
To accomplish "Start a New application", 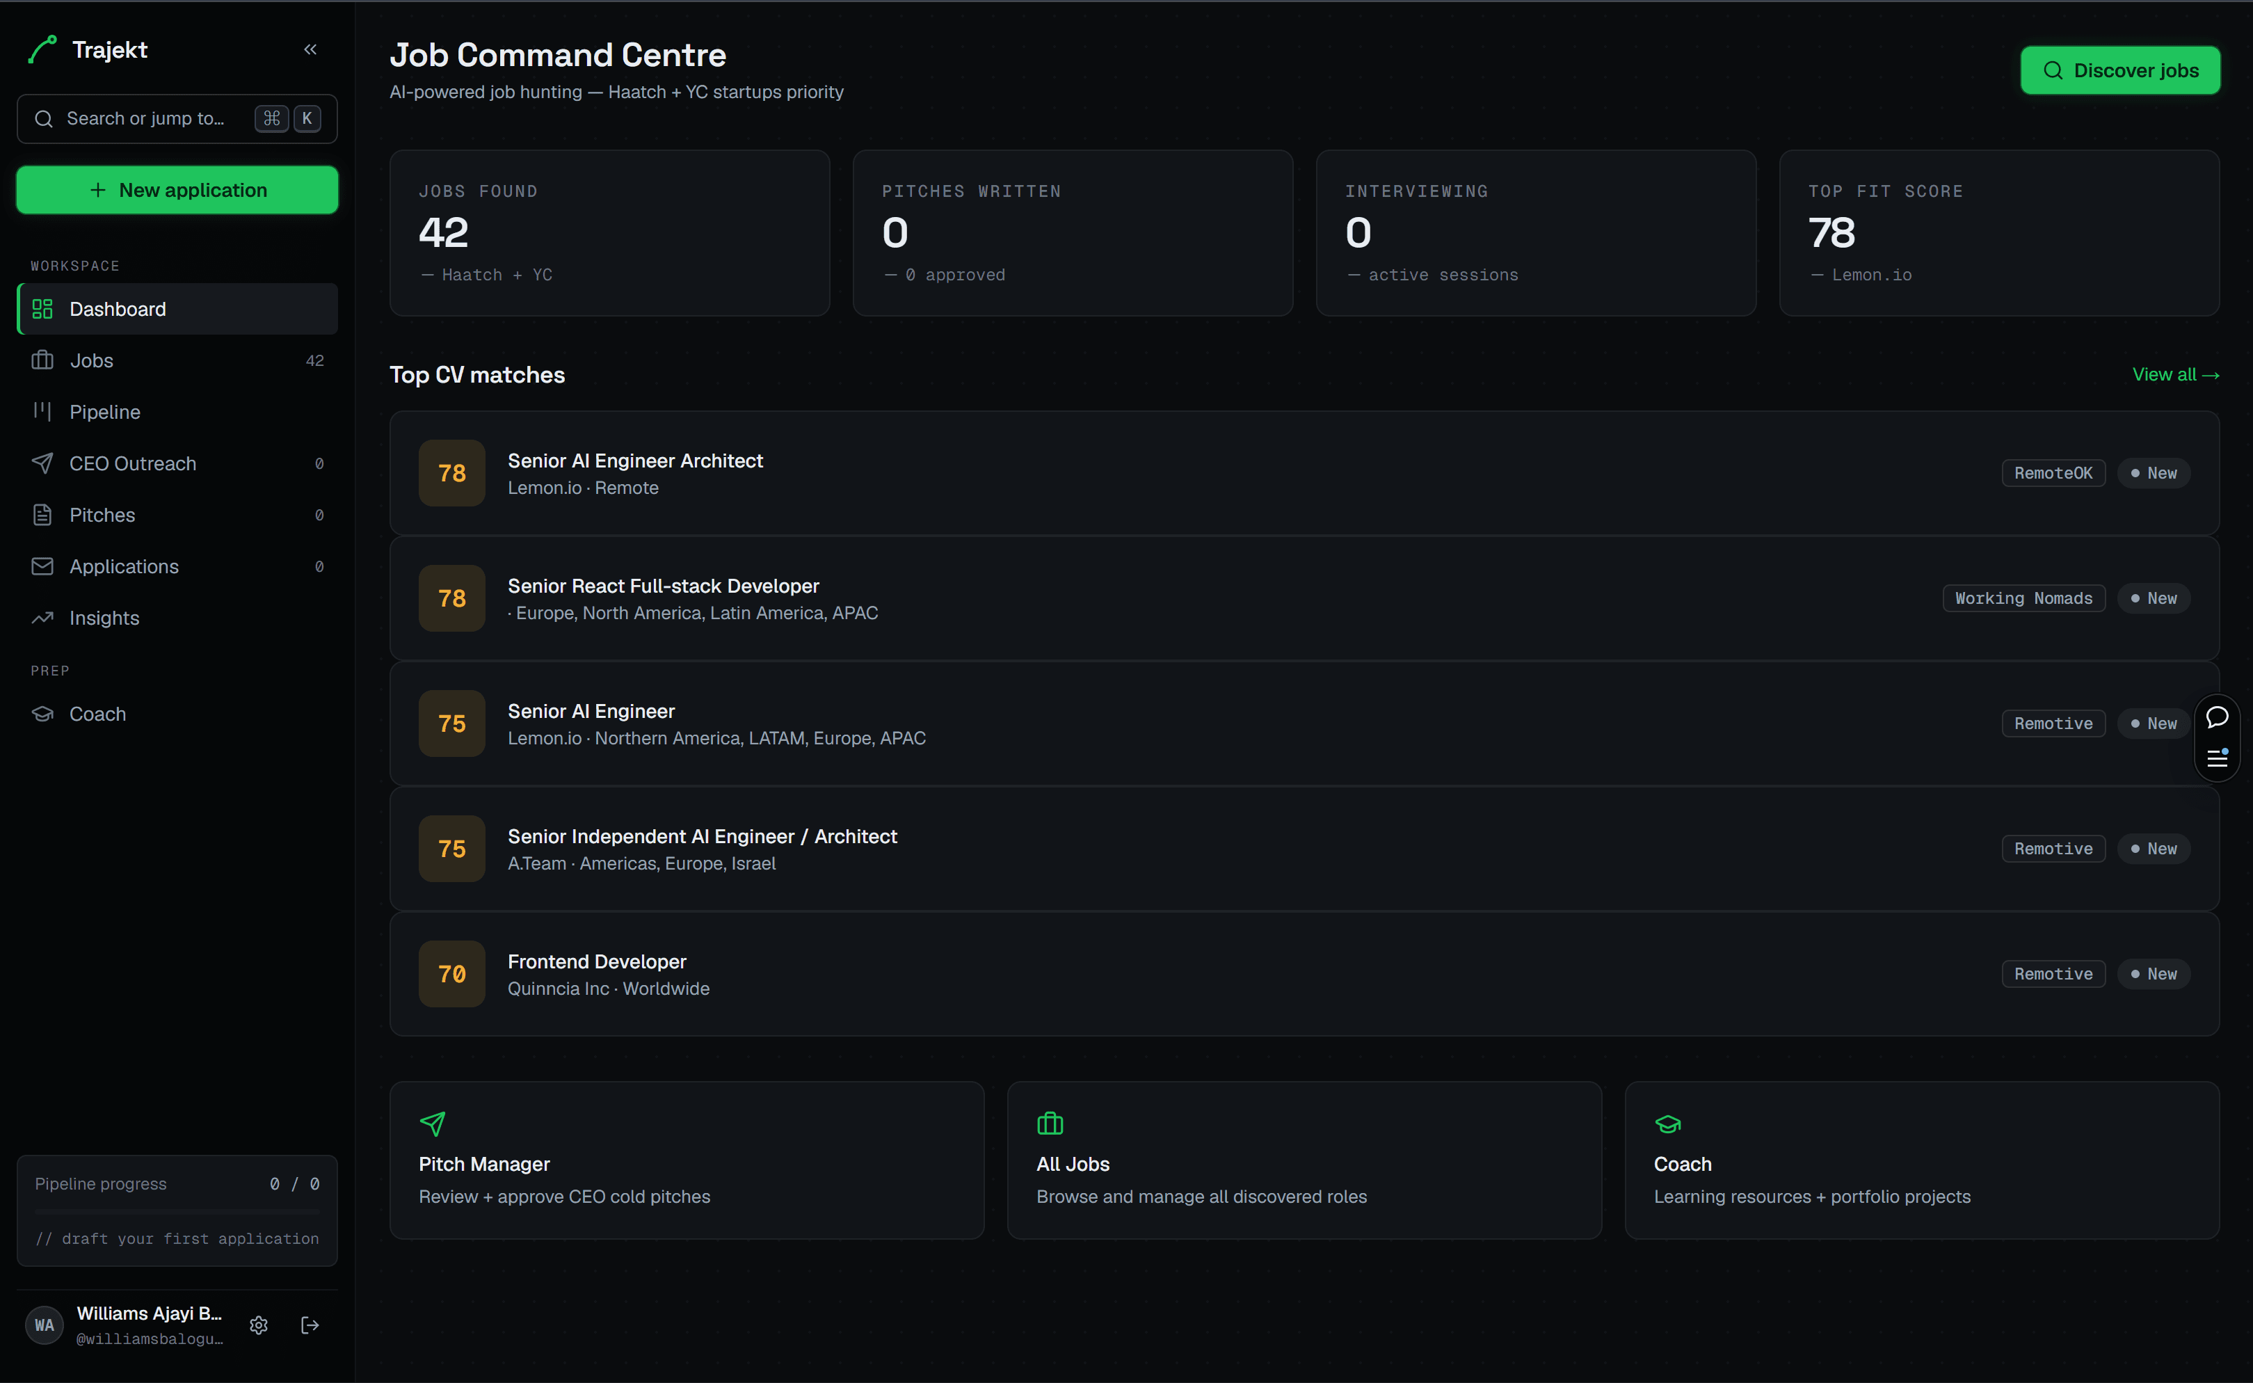I will (177, 190).
